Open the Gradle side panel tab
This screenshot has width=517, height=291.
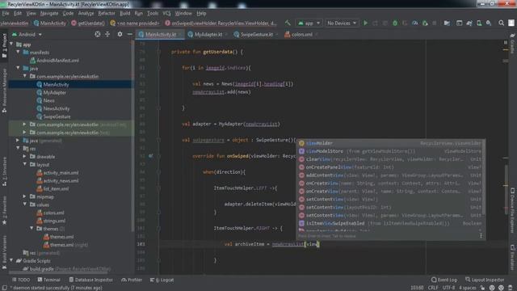click(512, 44)
